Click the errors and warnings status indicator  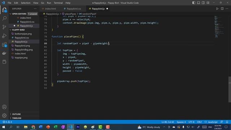[x=7, y=122]
